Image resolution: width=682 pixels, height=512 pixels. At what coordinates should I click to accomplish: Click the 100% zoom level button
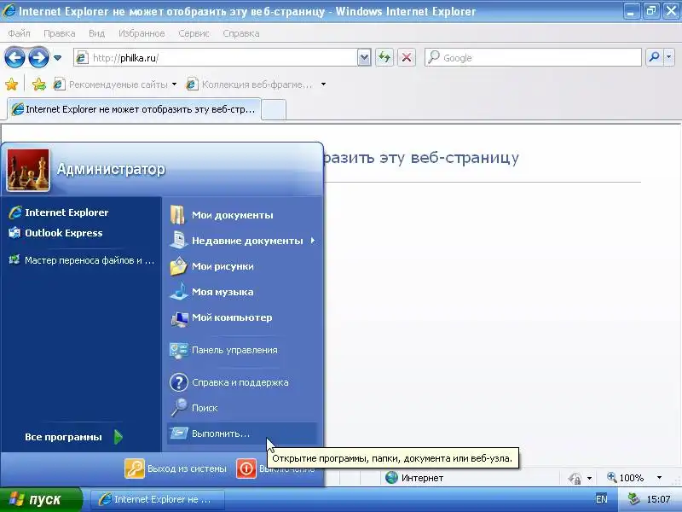coord(626,478)
